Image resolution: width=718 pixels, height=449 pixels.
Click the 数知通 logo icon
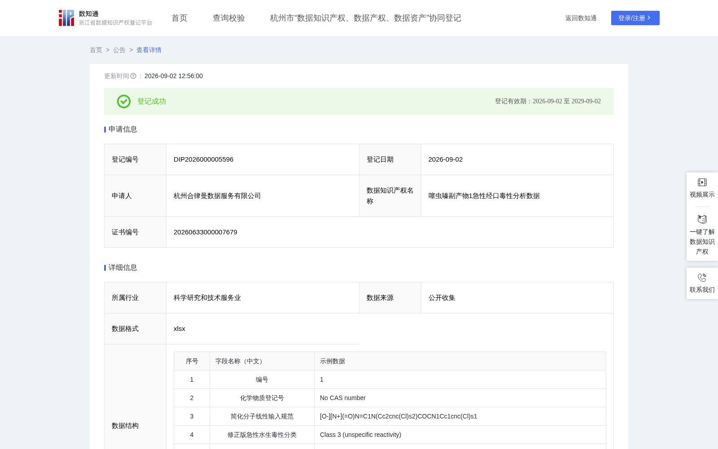[x=66, y=18]
